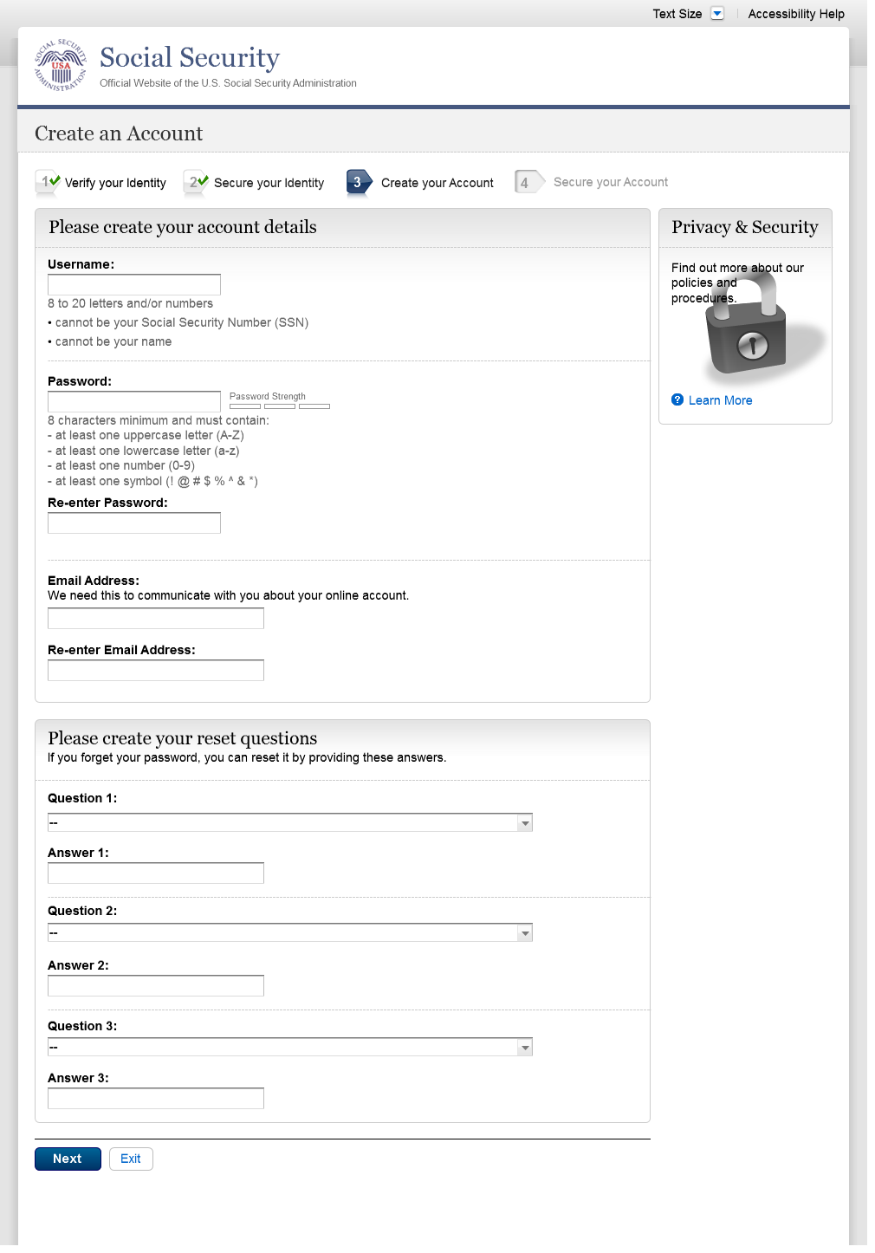Click the Answer 1 input field
This screenshot has height=1253, width=875.
coord(156,873)
